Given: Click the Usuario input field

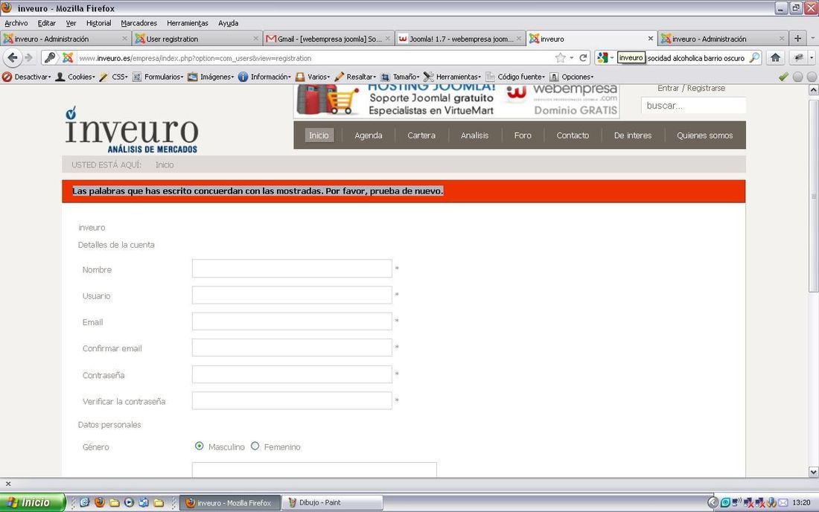Looking at the screenshot, I should tap(292, 295).
